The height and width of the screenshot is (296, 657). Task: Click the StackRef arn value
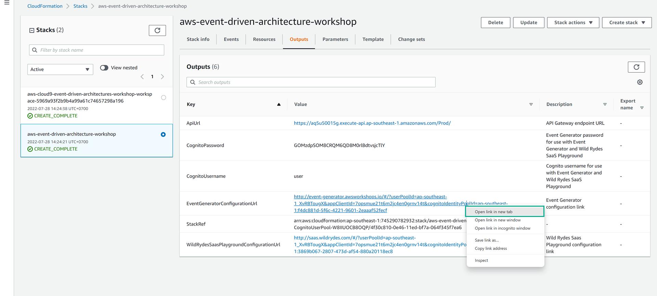click(380, 224)
